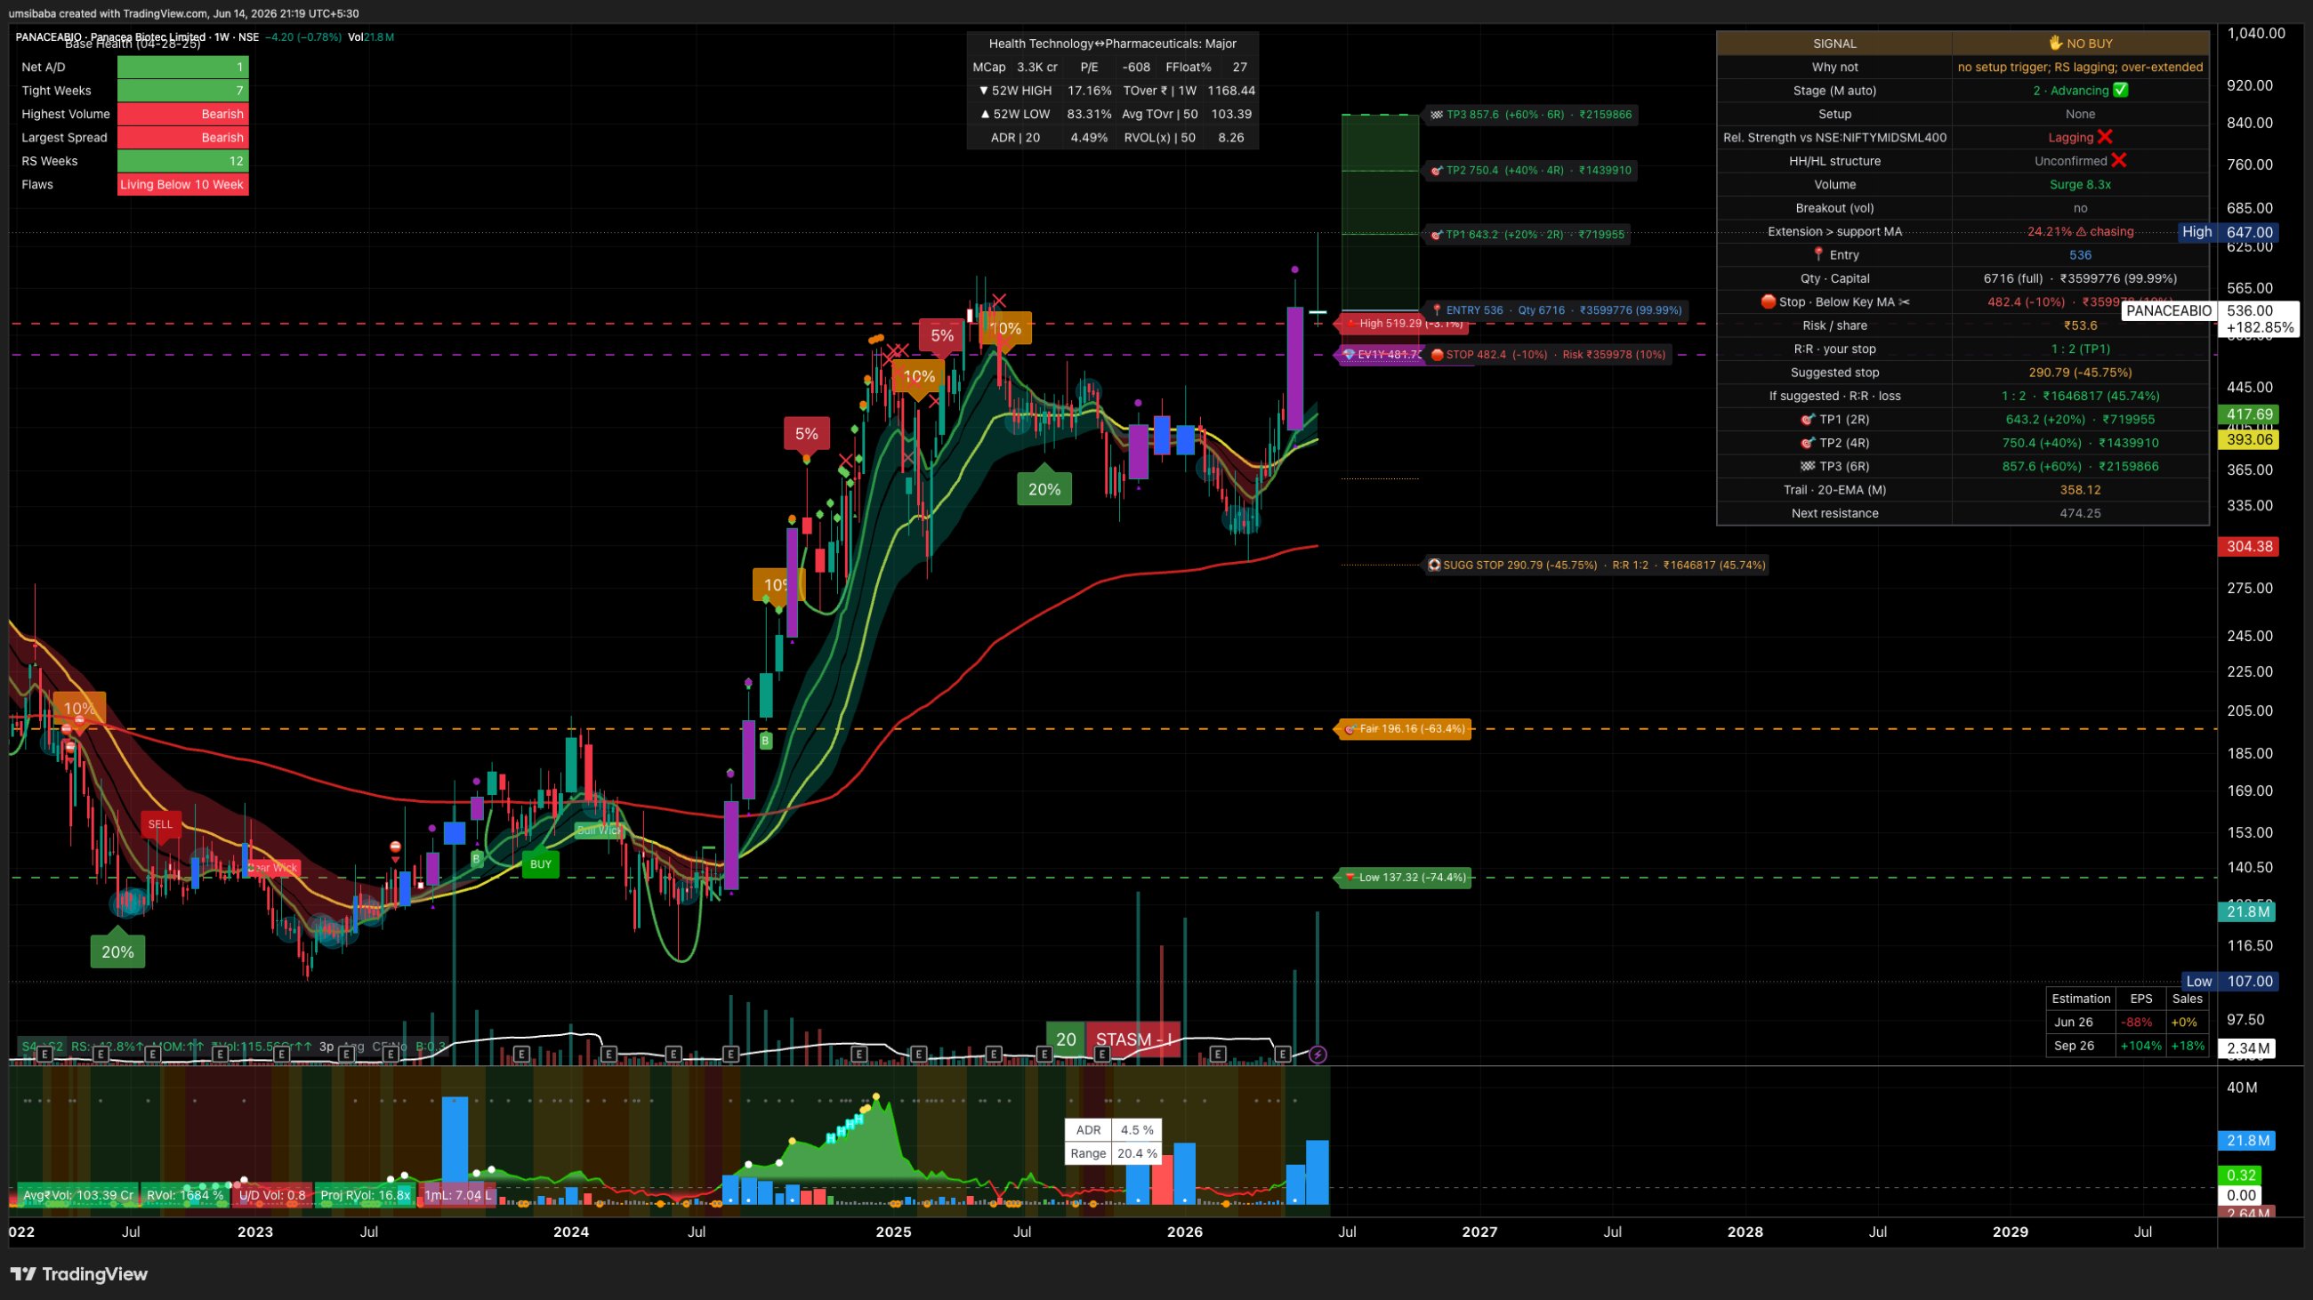Select the TP1 643.2 target label
The image size is (2313, 1300).
(x=1527, y=235)
